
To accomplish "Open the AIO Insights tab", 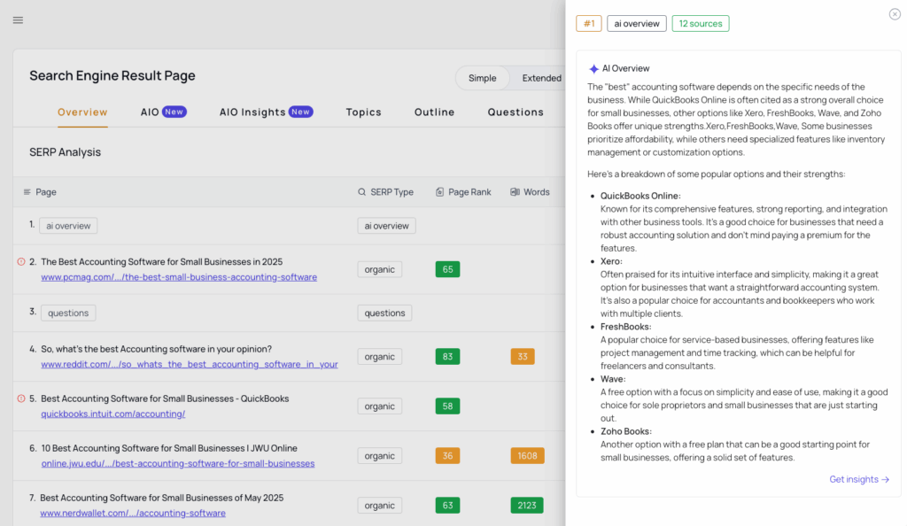I will click(x=252, y=112).
